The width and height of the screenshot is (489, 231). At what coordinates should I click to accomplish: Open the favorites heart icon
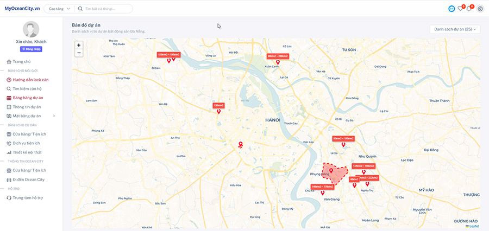point(460,9)
